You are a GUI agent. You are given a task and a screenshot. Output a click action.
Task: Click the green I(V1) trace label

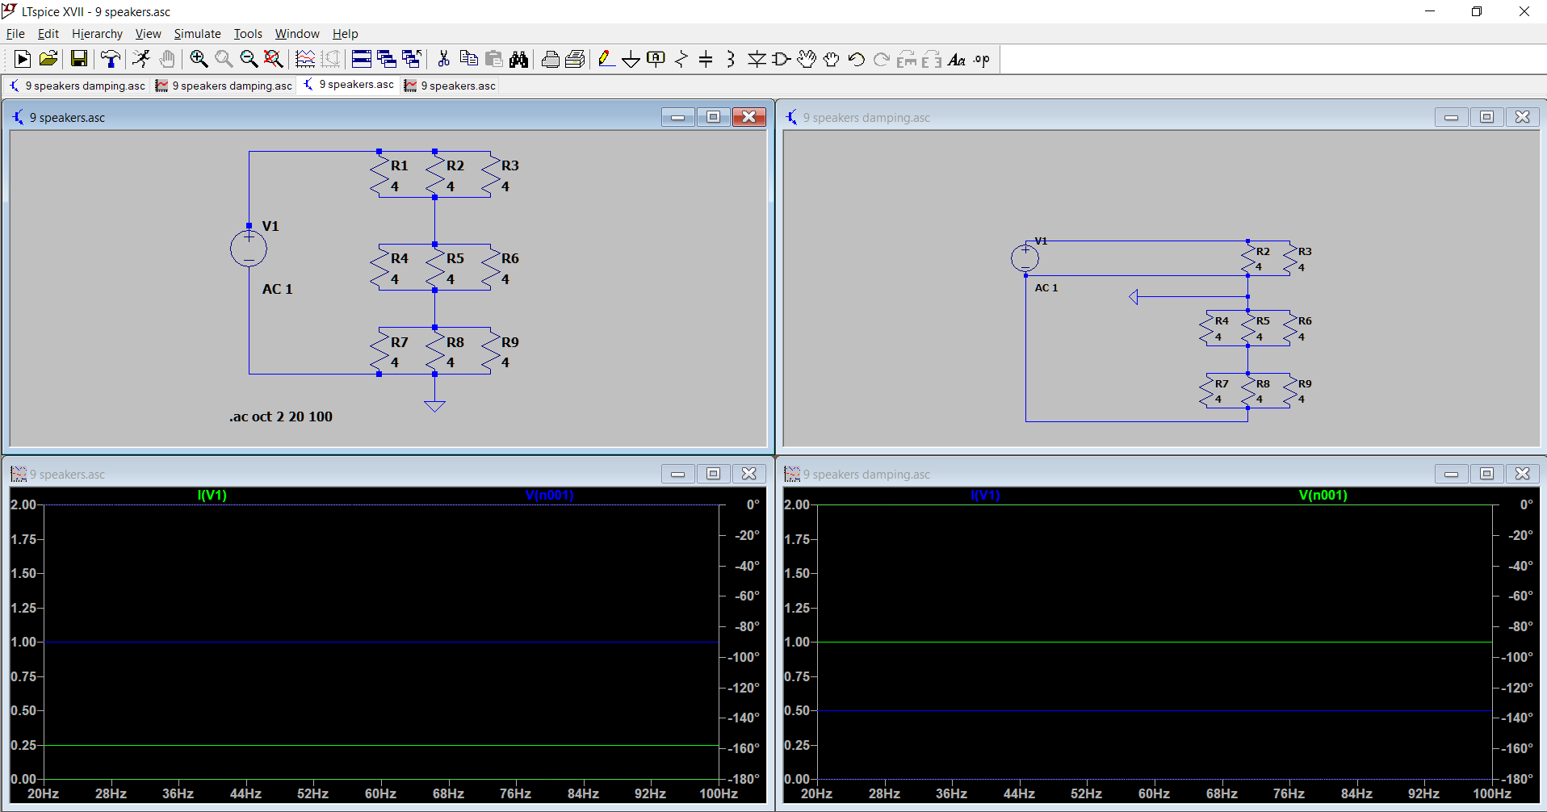212,496
